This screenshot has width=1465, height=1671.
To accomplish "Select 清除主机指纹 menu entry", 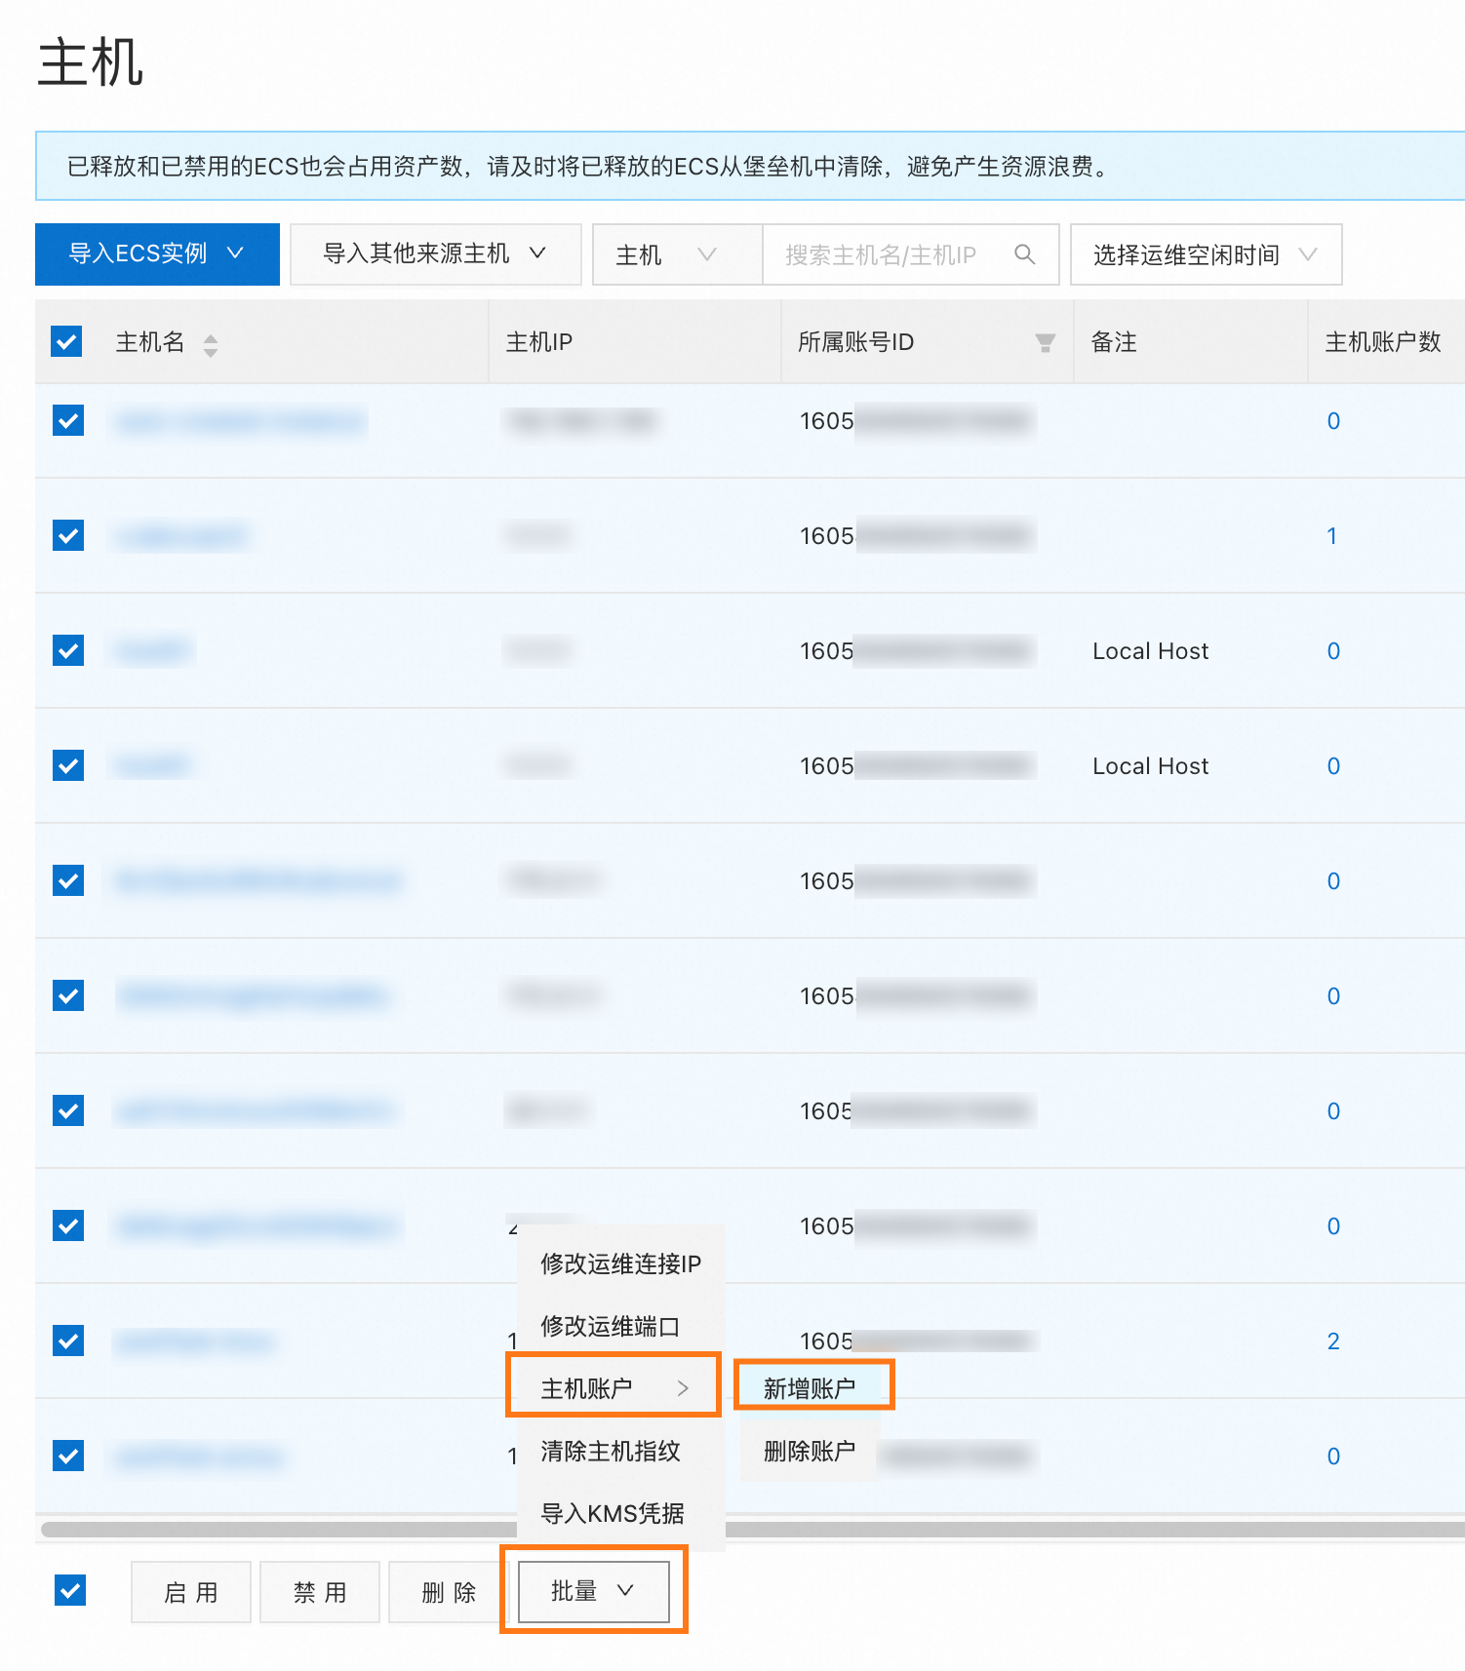I will coord(620,1451).
